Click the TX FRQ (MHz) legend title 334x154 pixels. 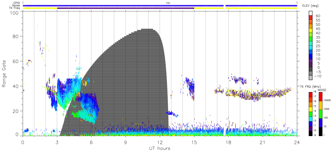click(x=310, y=86)
